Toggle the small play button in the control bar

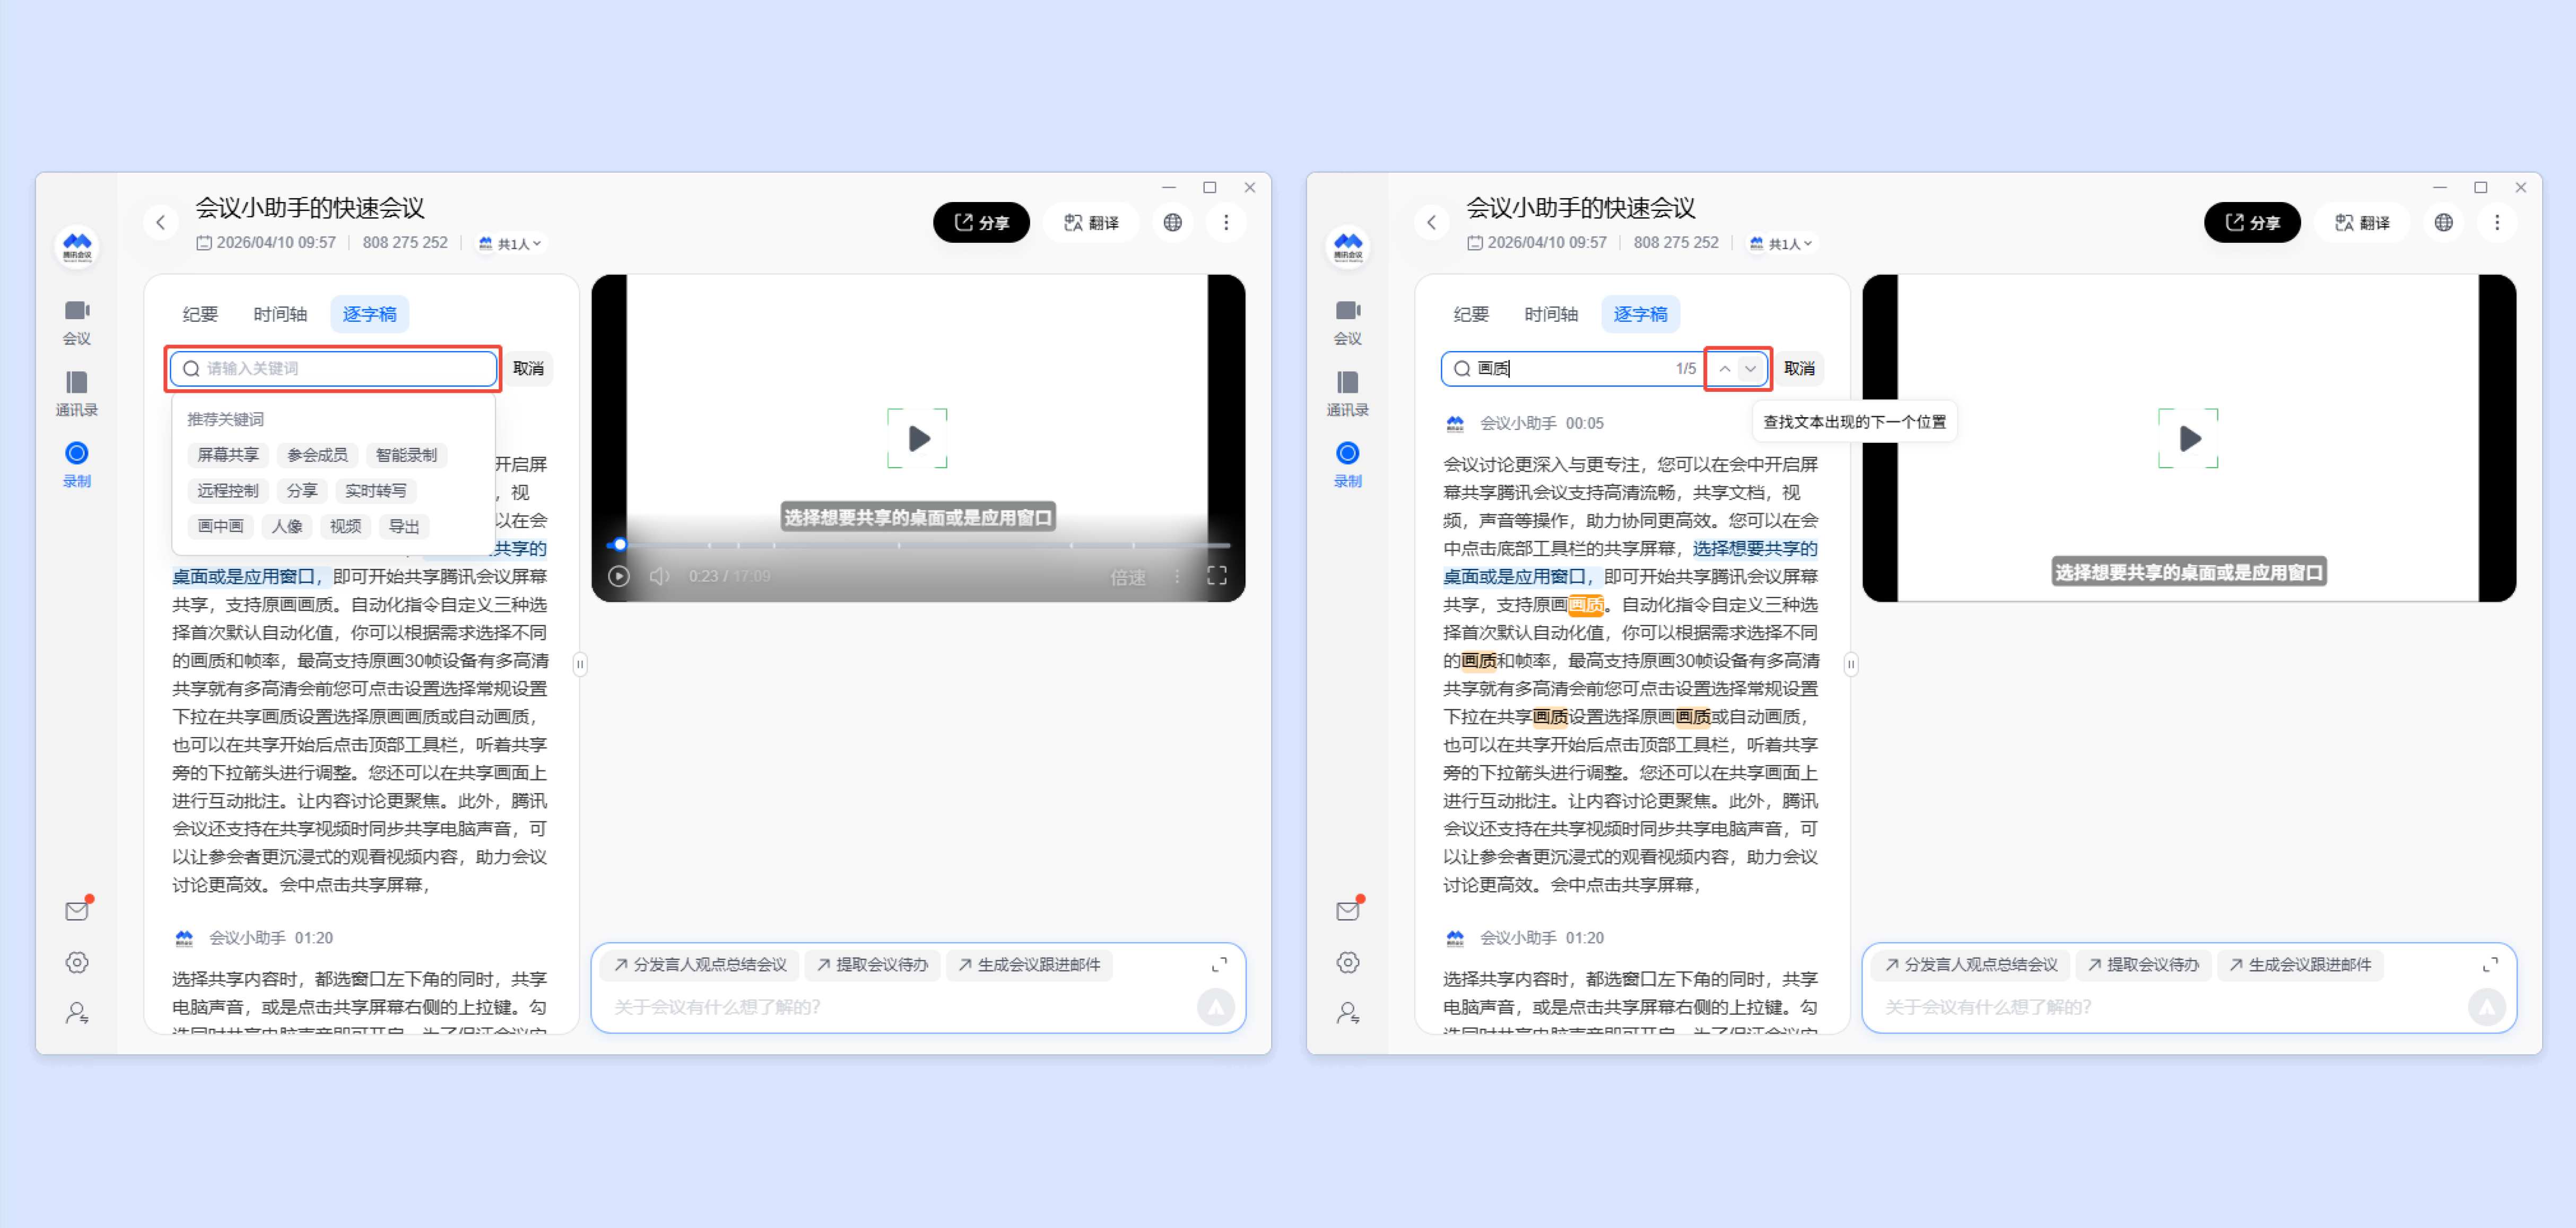619,576
